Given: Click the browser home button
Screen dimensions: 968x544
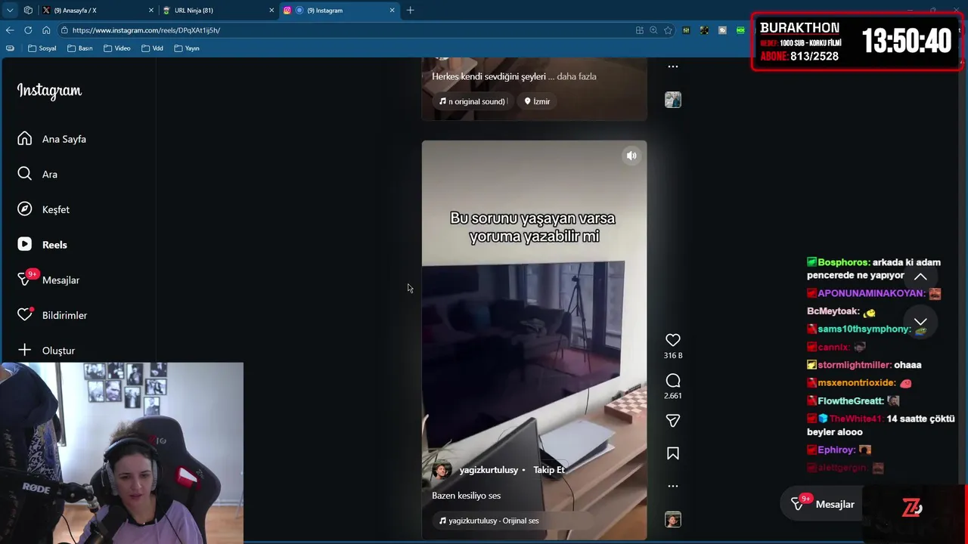Looking at the screenshot, I should [x=46, y=30].
